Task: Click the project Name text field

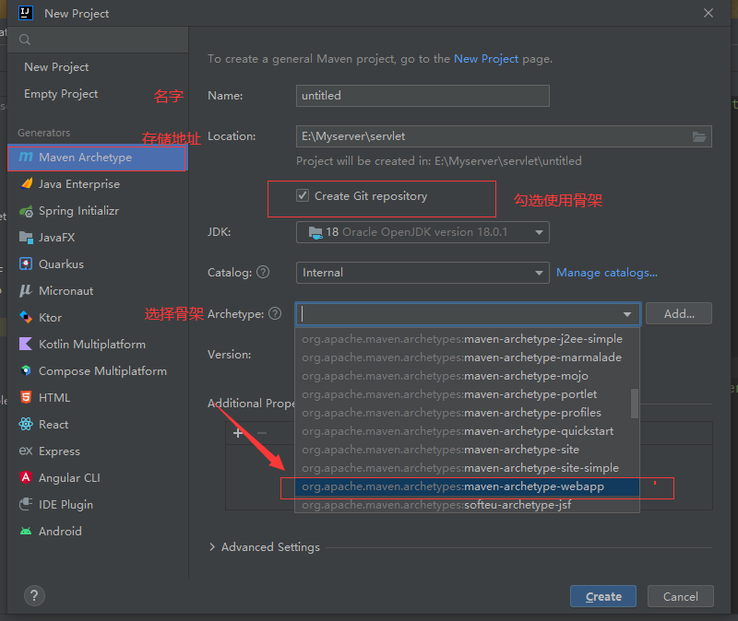Action: click(x=423, y=96)
